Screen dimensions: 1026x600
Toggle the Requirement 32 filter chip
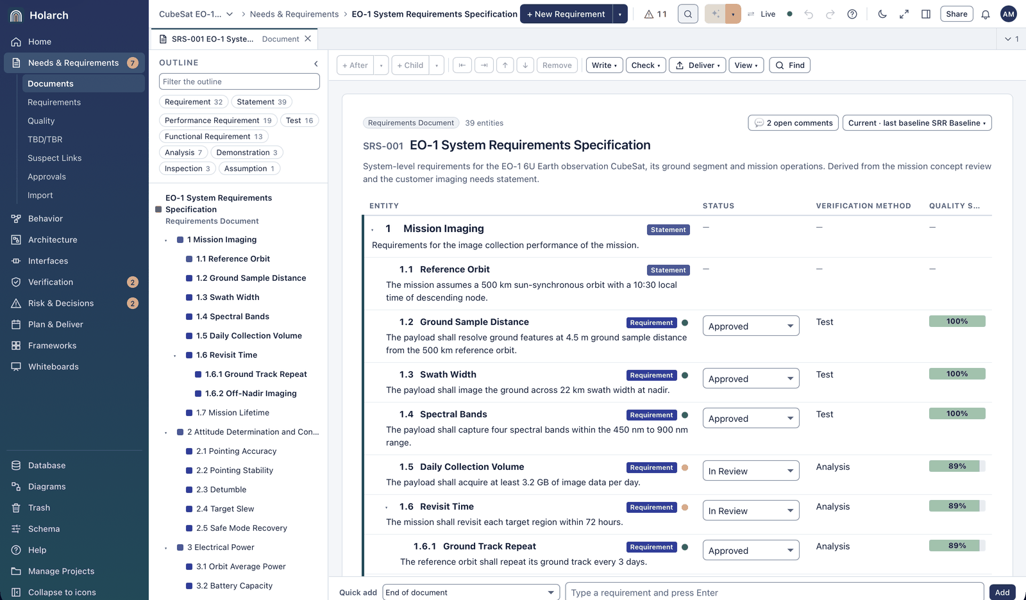coord(194,102)
